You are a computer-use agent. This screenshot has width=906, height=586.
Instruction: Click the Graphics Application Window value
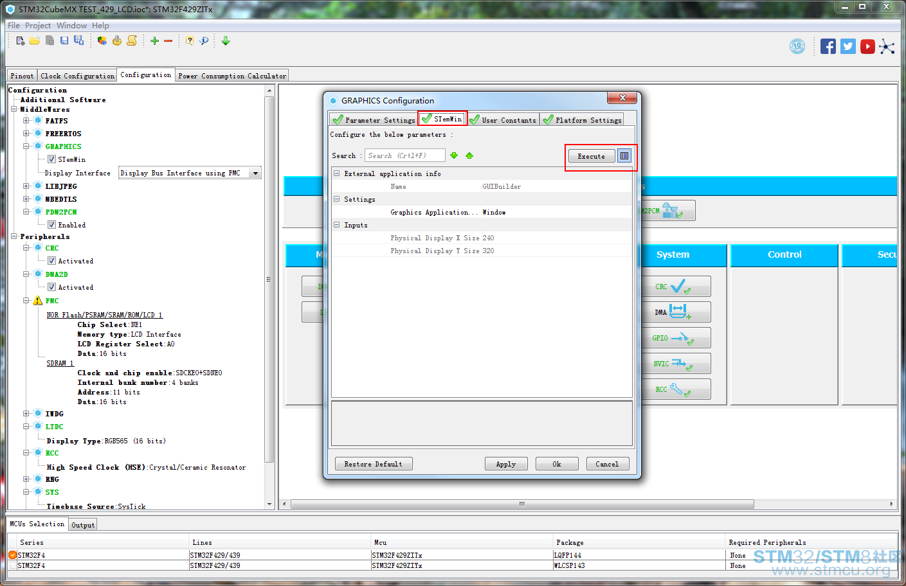[494, 212]
